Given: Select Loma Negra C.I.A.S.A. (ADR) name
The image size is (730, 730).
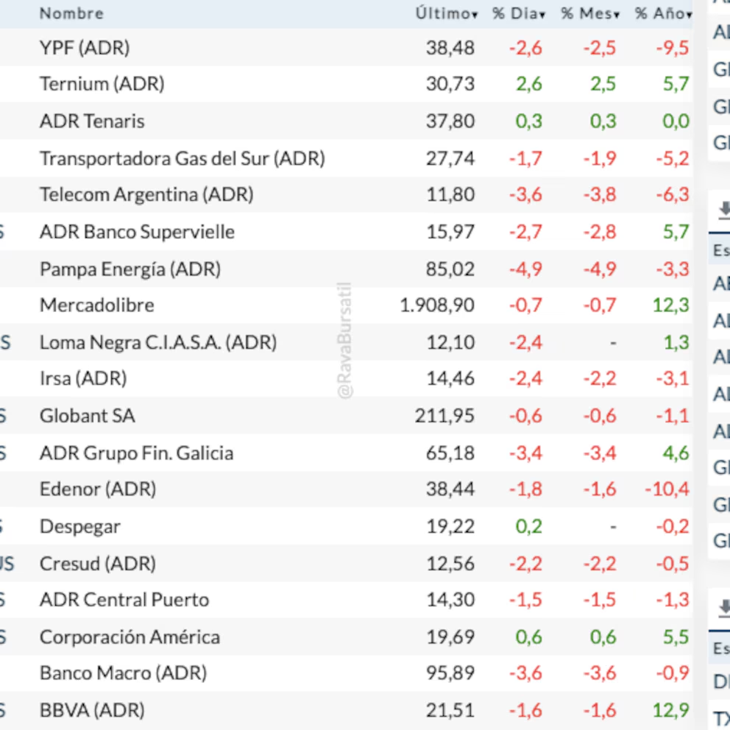Looking at the screenshot, I should coord(158,343).
